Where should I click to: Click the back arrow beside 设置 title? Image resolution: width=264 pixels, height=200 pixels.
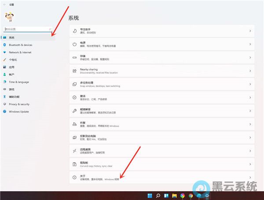point(4,4)
